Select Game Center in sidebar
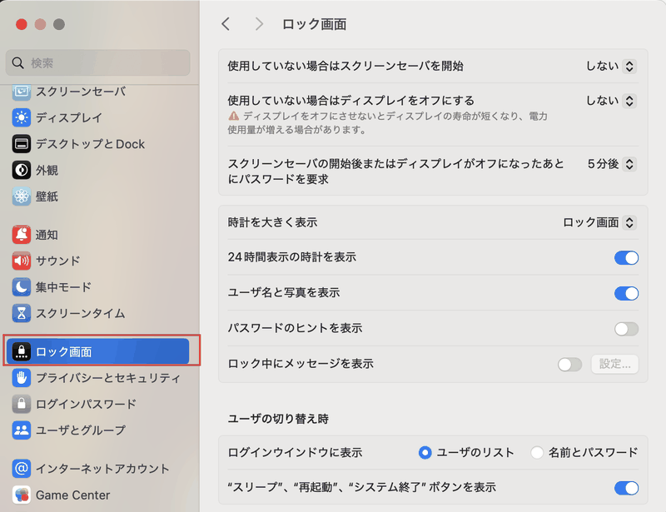Image resolution: width=666 pixels, height=512 pixels. point(97,495)
